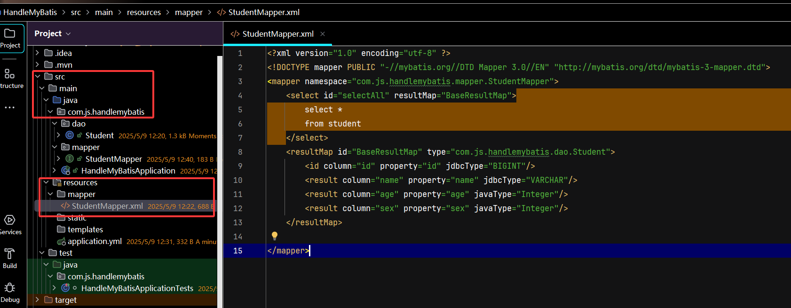Select the templates folder
Viewport: 791px width, 308px height.
[x=85, y=229]
